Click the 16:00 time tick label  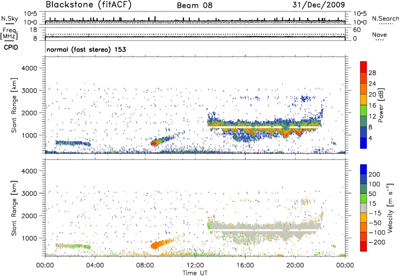click(x=245, y=266)
